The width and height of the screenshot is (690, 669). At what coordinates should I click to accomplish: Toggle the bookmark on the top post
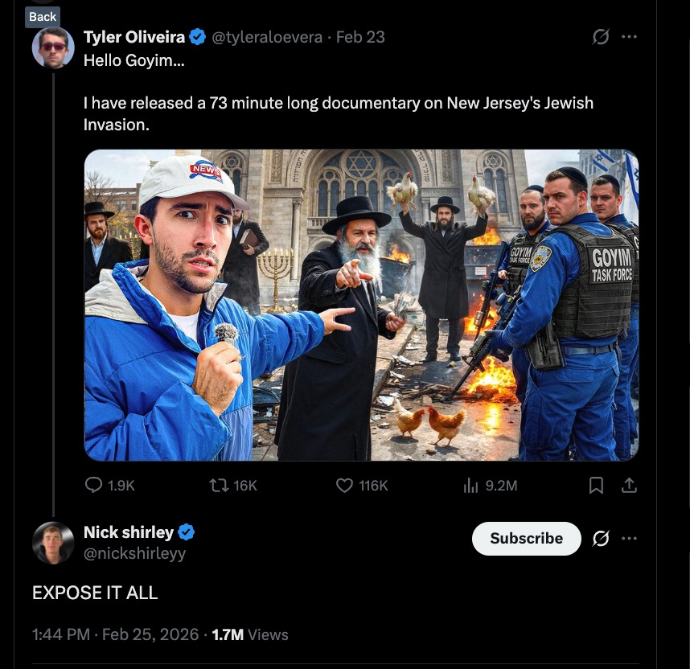tap(597, 485)
